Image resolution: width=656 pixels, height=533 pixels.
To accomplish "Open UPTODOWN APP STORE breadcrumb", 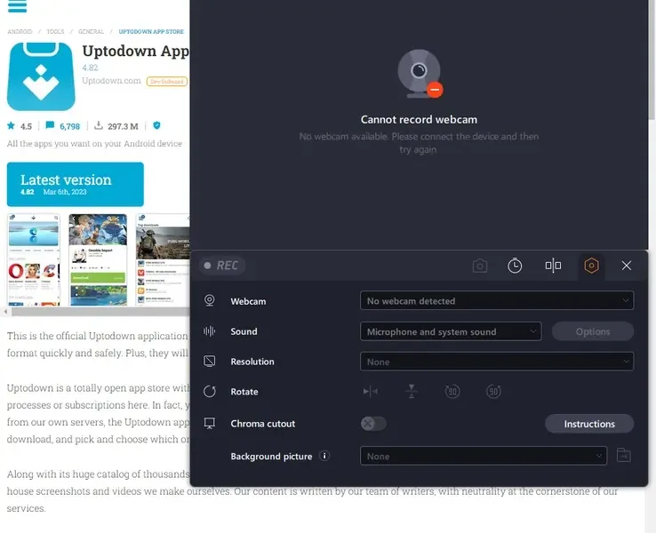I will tap(151, 32).
